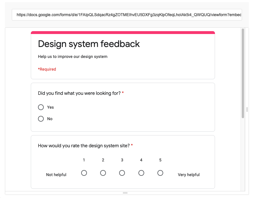This screenshot has width=257, height=198.
Task: Click the number 3 column header label
Action: (x=122, y=160)
